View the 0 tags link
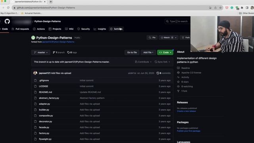Viewport: 254px width, 143px height. 72,52
